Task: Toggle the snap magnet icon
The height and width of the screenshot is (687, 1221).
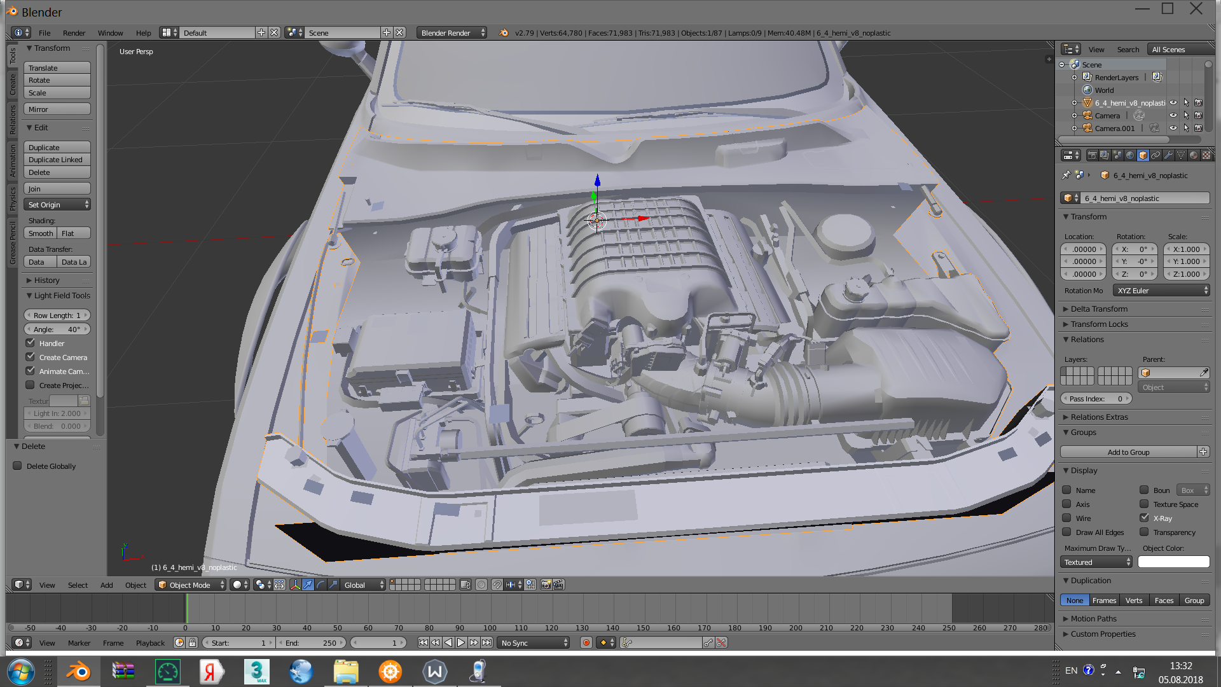Action: 497,585
